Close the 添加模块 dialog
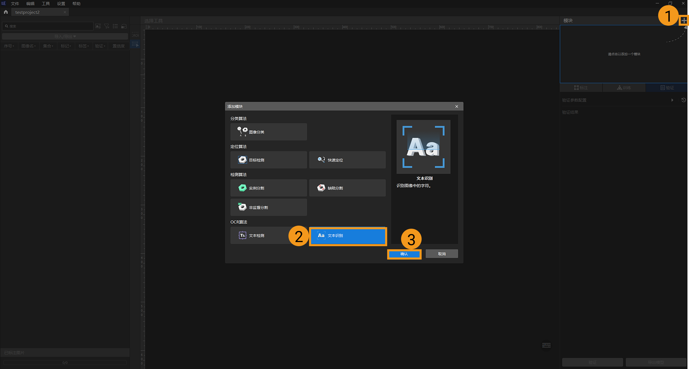Viewport: 689px width, 369px height. tap(457, 106)
